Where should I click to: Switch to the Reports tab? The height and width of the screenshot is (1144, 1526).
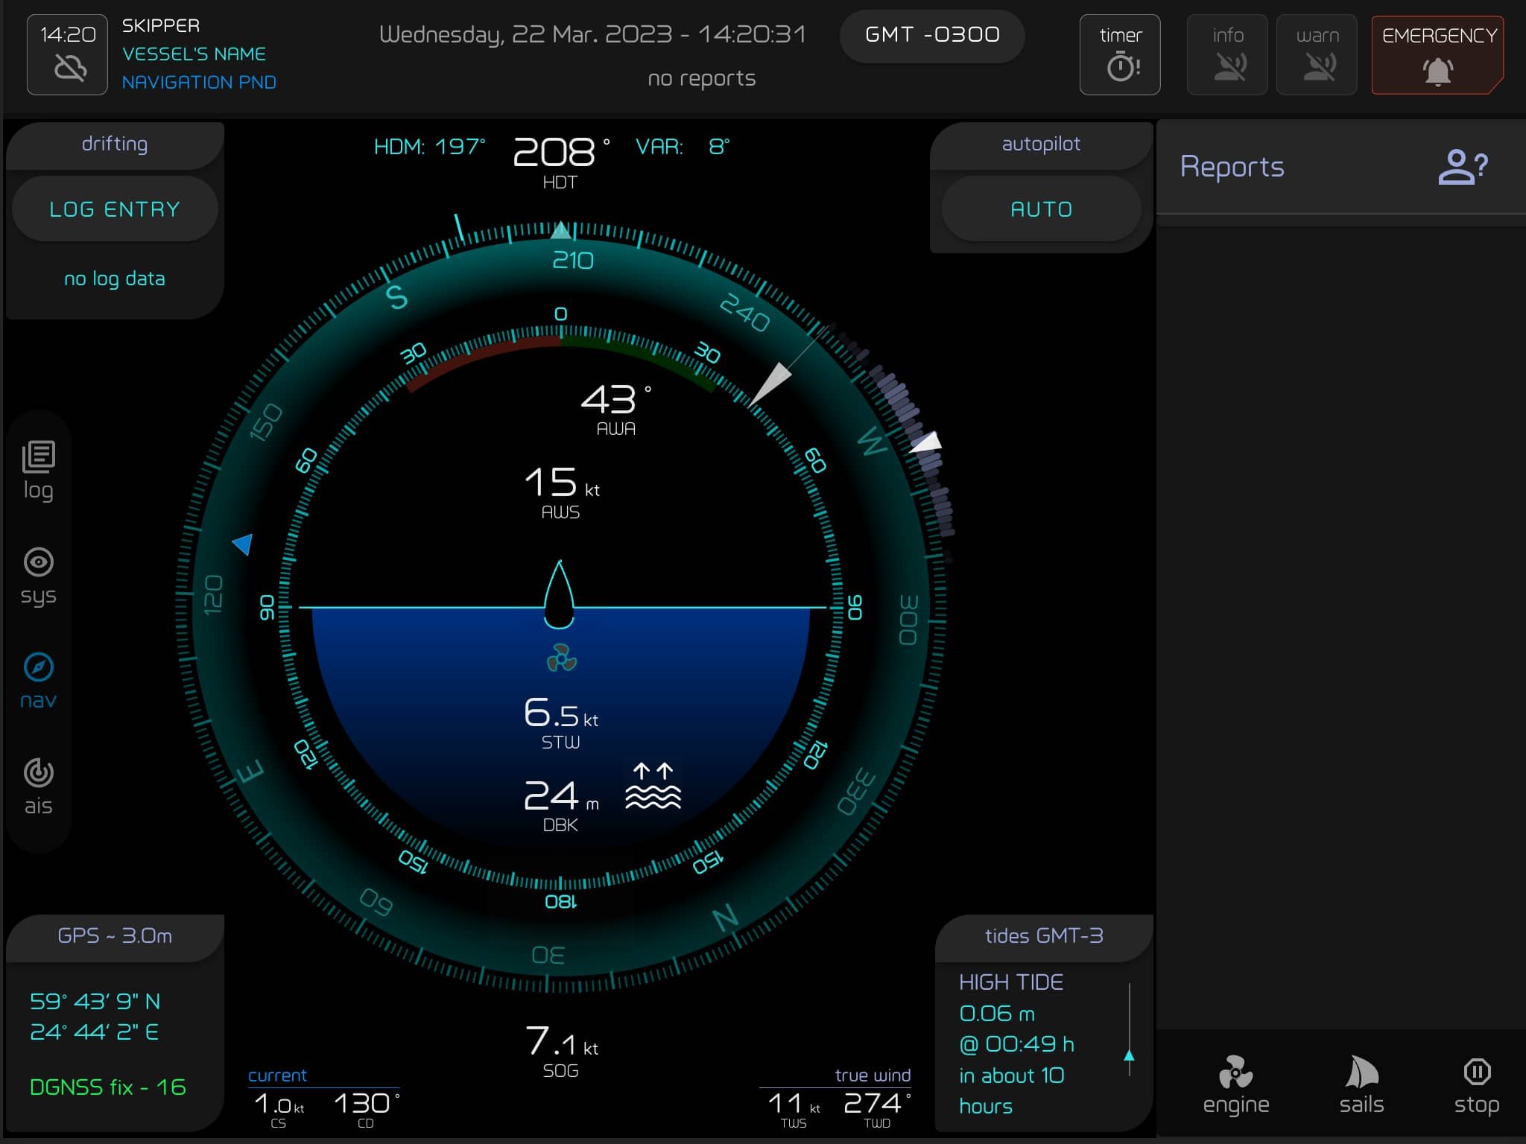(1232, 165)
